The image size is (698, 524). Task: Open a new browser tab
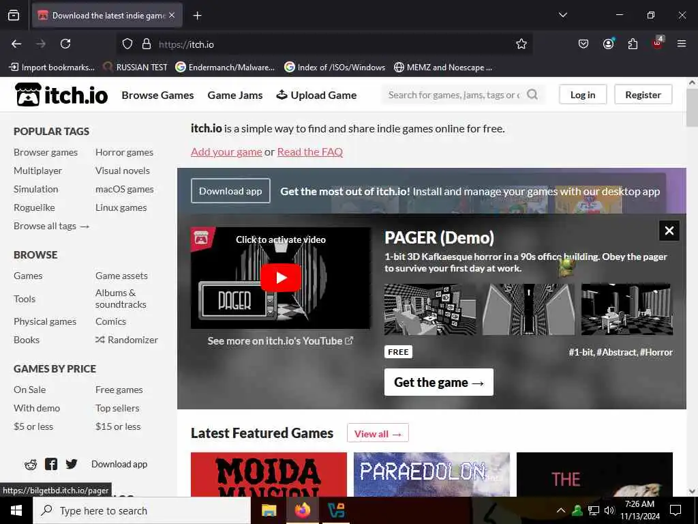click(x=197, y=16)
